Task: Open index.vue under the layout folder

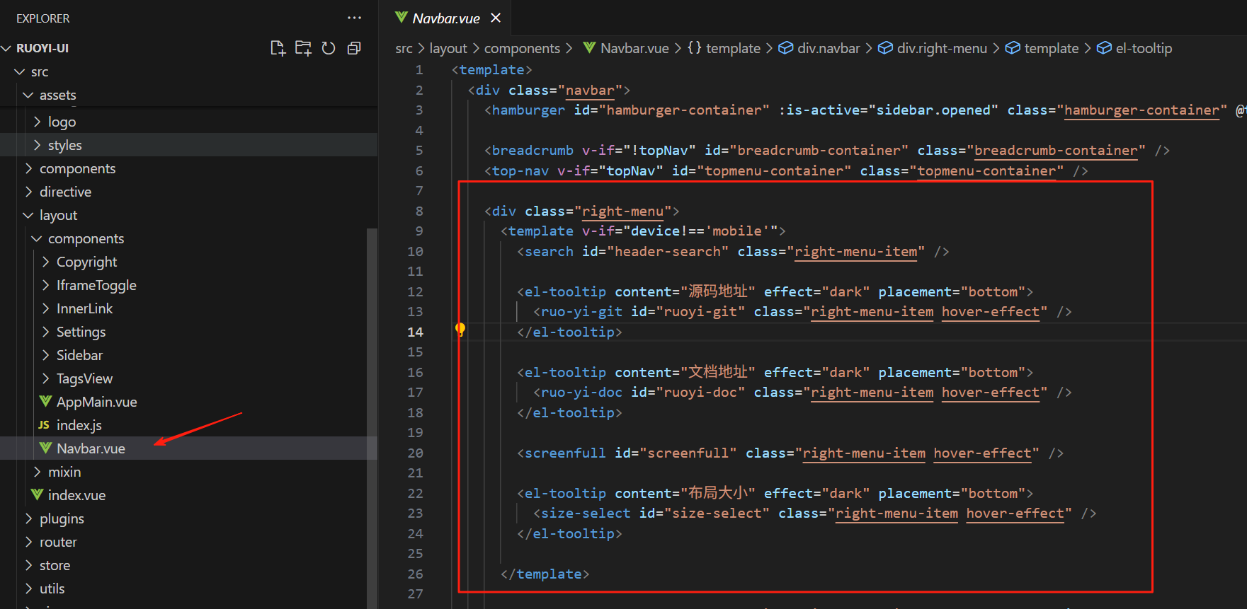Action: click(76, 495)
